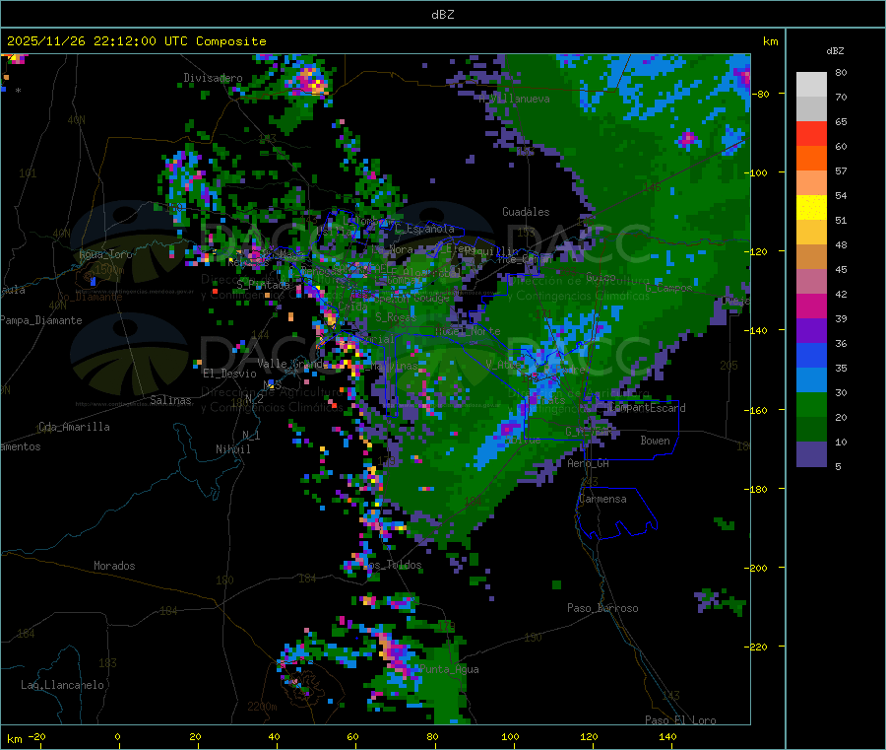Select the 30 dBZ green legend swatch
This screenshot has width=886, height=750.
(811, 404)
